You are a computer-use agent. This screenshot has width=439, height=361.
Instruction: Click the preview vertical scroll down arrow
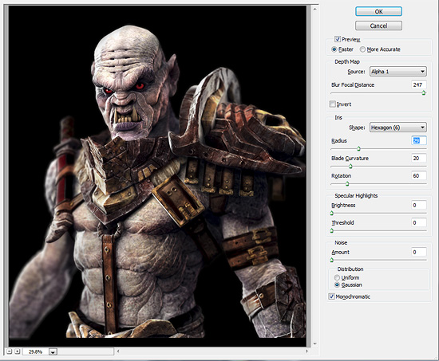coord(315,343)
